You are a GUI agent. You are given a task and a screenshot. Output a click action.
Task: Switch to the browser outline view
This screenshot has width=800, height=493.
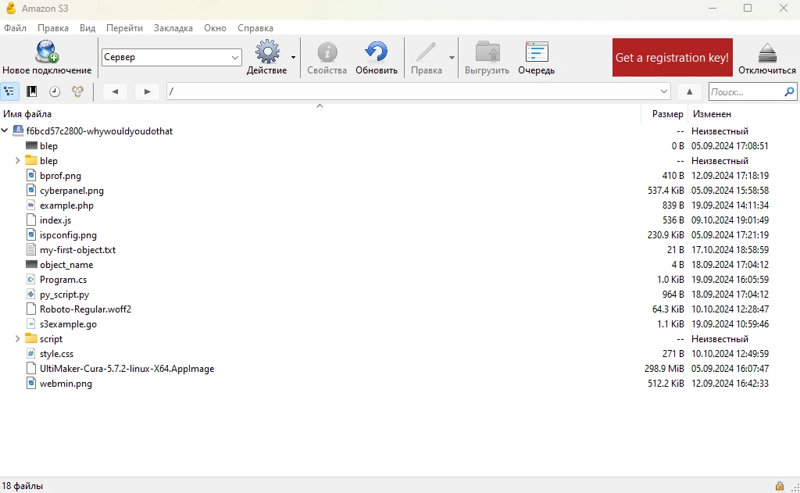[9, 91]
